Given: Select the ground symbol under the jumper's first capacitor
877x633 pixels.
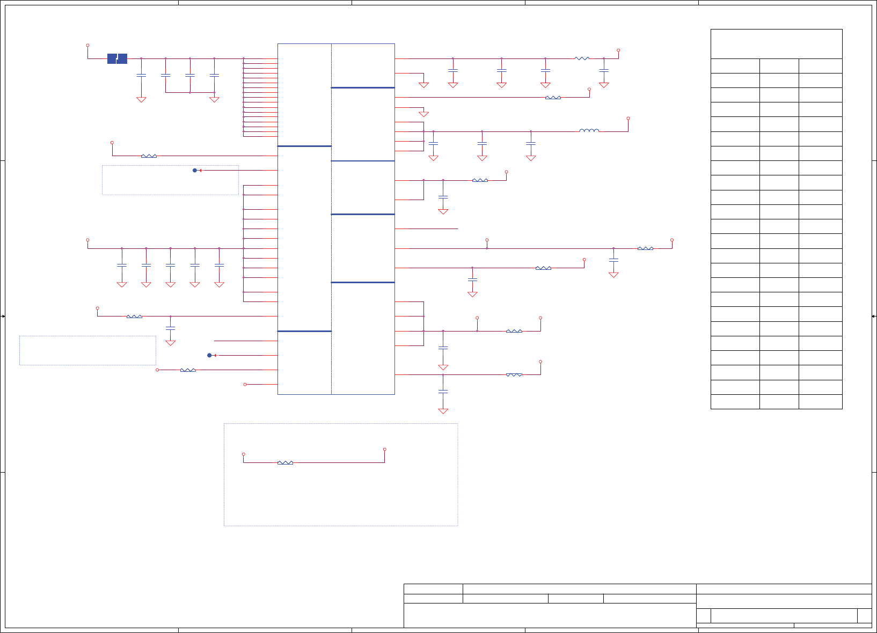Looking at the screenshot, I should coord(141,100).
